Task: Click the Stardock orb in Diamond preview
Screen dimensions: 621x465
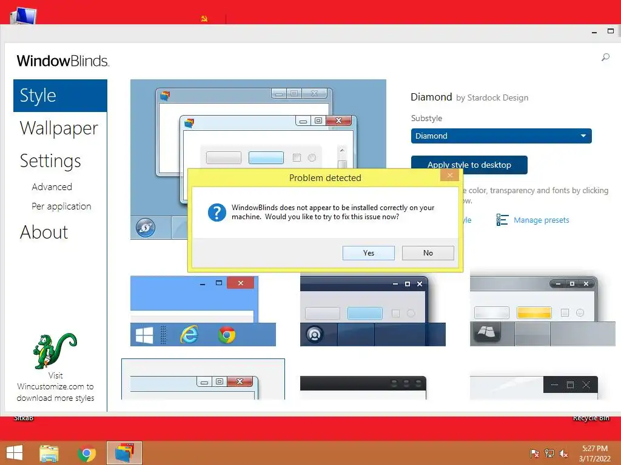Action: tap(146, 228)
